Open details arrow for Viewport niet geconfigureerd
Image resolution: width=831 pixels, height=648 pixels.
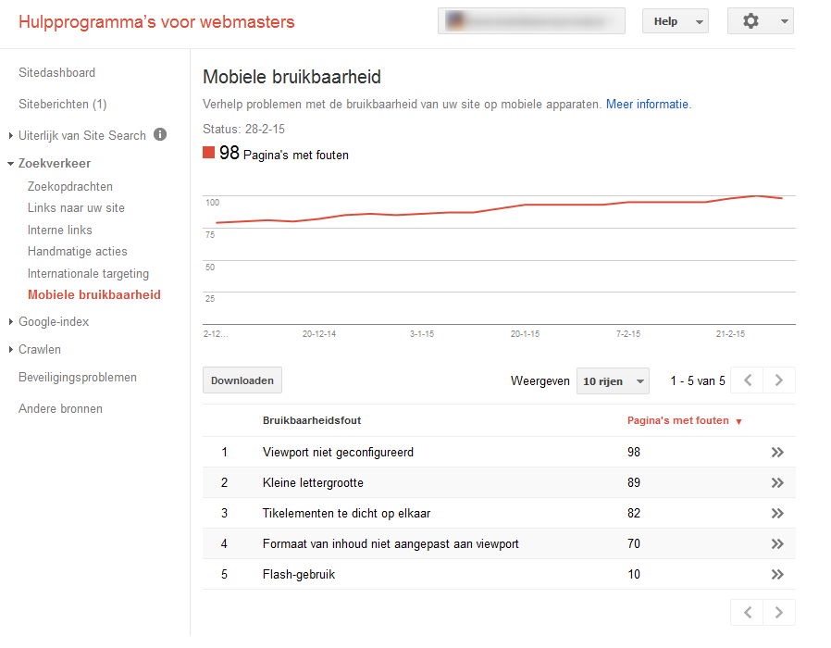pos(777,453)
